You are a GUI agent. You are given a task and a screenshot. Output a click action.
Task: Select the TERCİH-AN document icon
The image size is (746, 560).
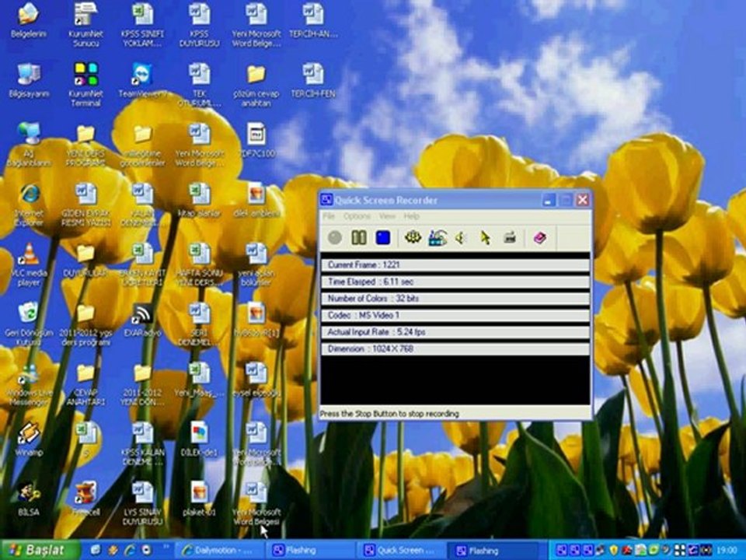tap(313, 20)
